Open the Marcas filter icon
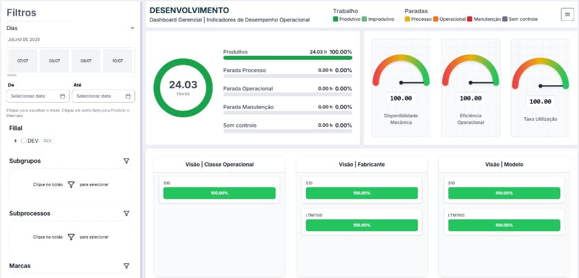Viewport: 579px width, 278px height. pyautogui.click(x=126, y=266)
